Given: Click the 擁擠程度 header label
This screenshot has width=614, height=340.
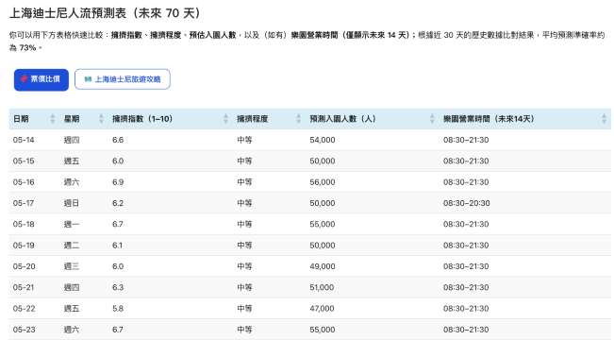Looking at the screenshot, I should click(x=252, y=119).
